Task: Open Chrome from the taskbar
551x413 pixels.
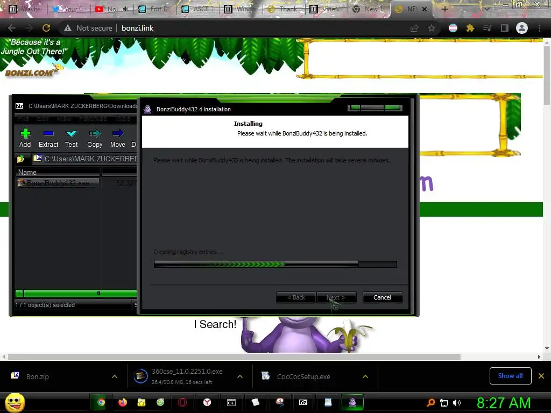Action: click(x=101, y=402)
